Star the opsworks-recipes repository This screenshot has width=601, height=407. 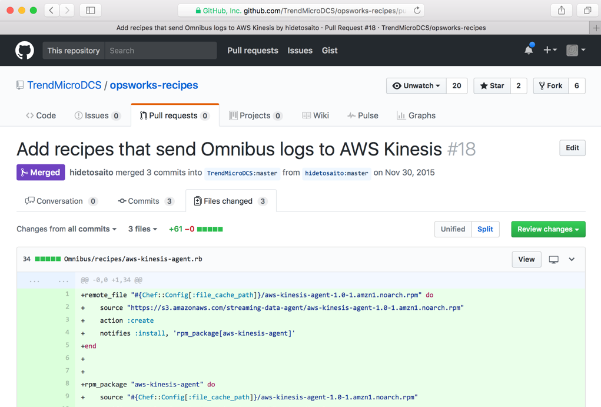tap(492, 85)
